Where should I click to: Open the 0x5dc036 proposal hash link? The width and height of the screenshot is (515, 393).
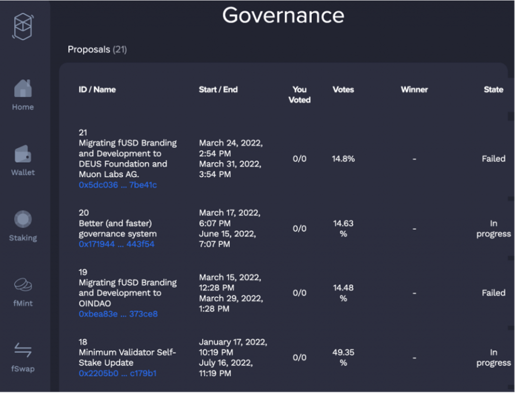[x=118, y=185]
